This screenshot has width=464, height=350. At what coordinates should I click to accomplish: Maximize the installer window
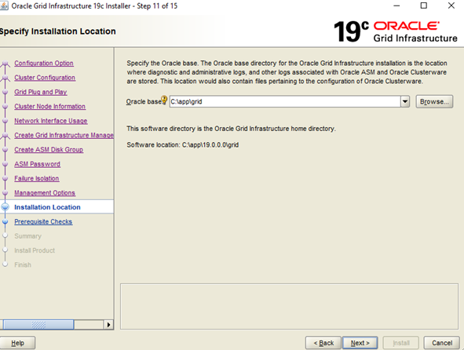click(424, 5)
